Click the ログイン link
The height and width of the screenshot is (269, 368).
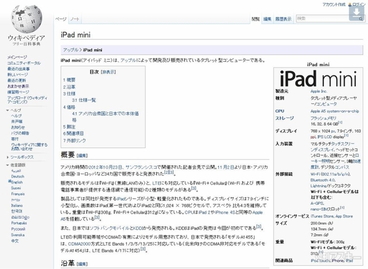click(x=359, y=4)
